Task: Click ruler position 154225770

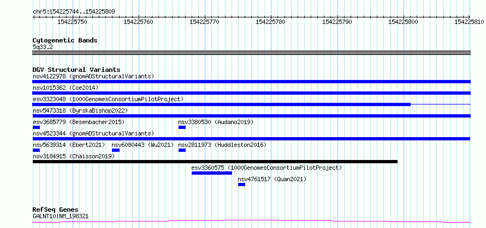Action: [204, 22]
